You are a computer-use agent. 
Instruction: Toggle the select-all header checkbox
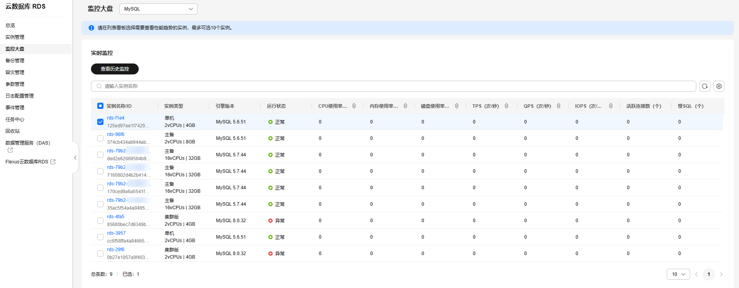coord(100,106)
